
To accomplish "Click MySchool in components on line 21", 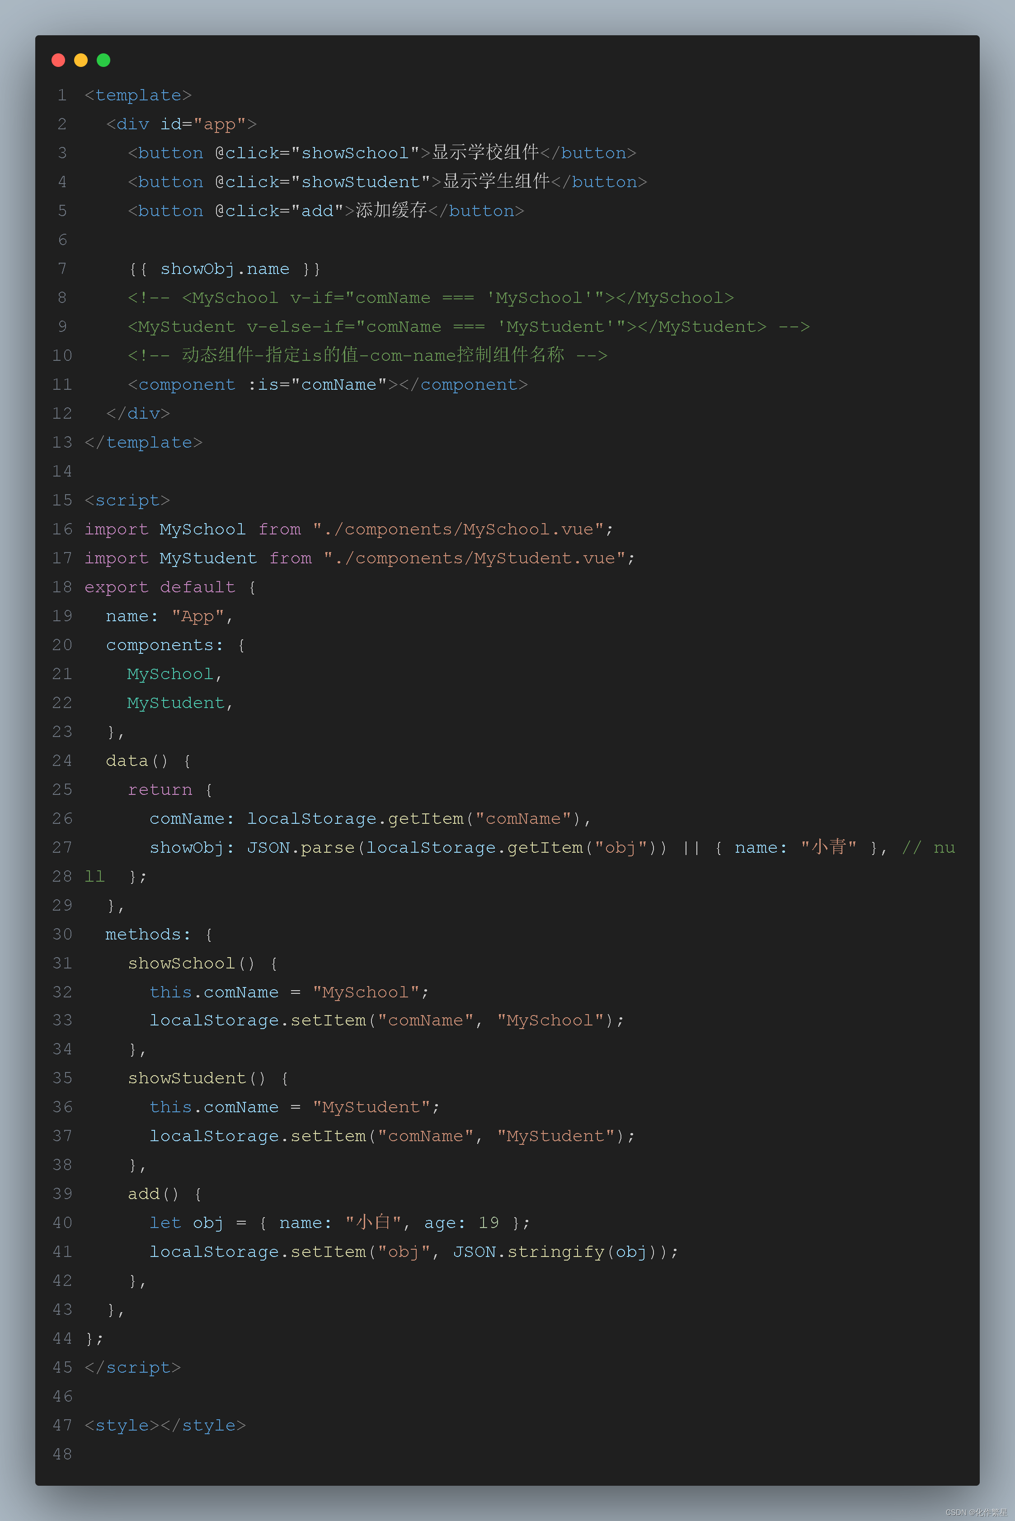I will (x=170, y=674).
